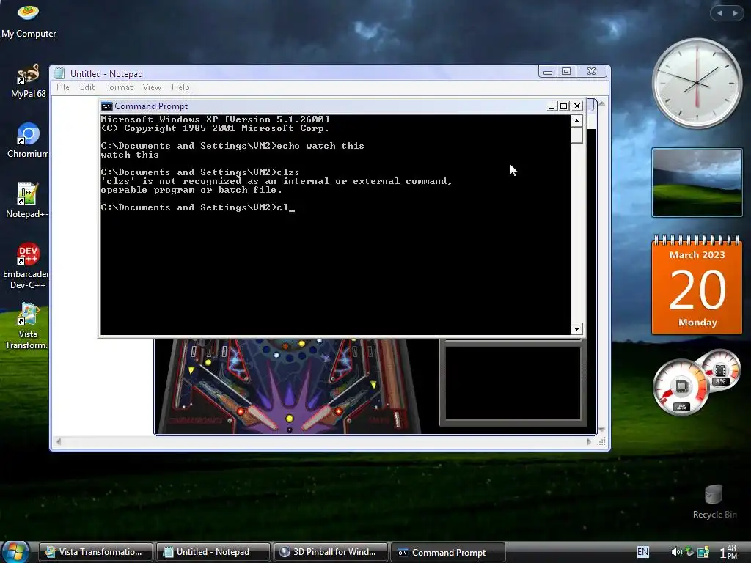The width and height of the screenshot is (751, 563).
Task: Click the memory usage small gauge
Action: click(720, 371)
